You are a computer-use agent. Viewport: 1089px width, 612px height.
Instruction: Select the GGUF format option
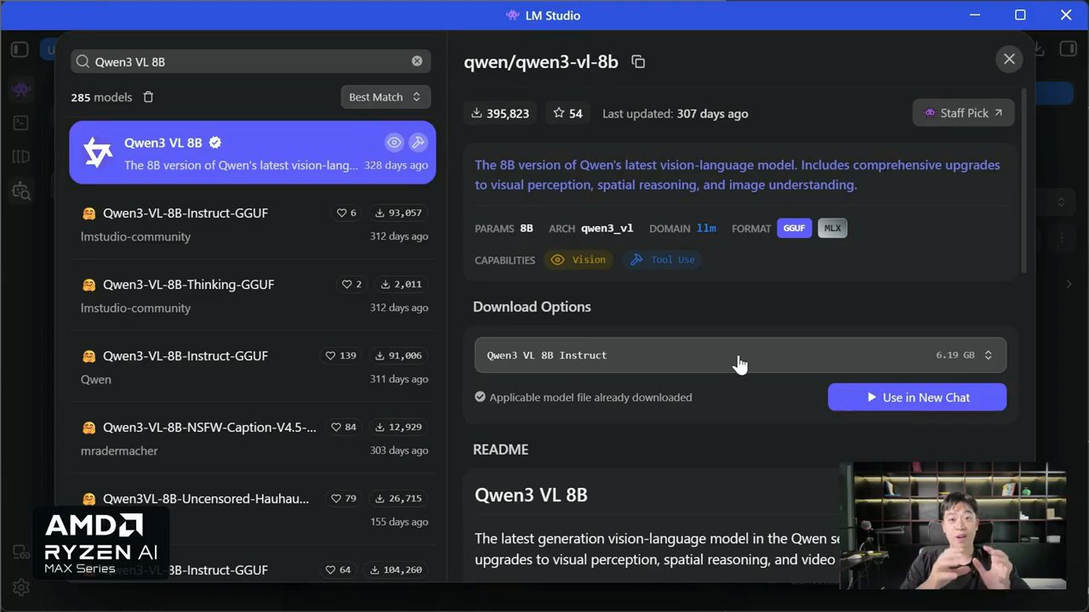pyautogui.click(x=794, y=228)
